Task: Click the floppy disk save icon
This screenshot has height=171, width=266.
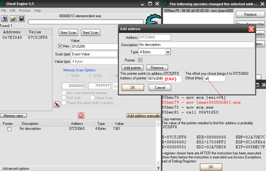Action: coord(22,19)
